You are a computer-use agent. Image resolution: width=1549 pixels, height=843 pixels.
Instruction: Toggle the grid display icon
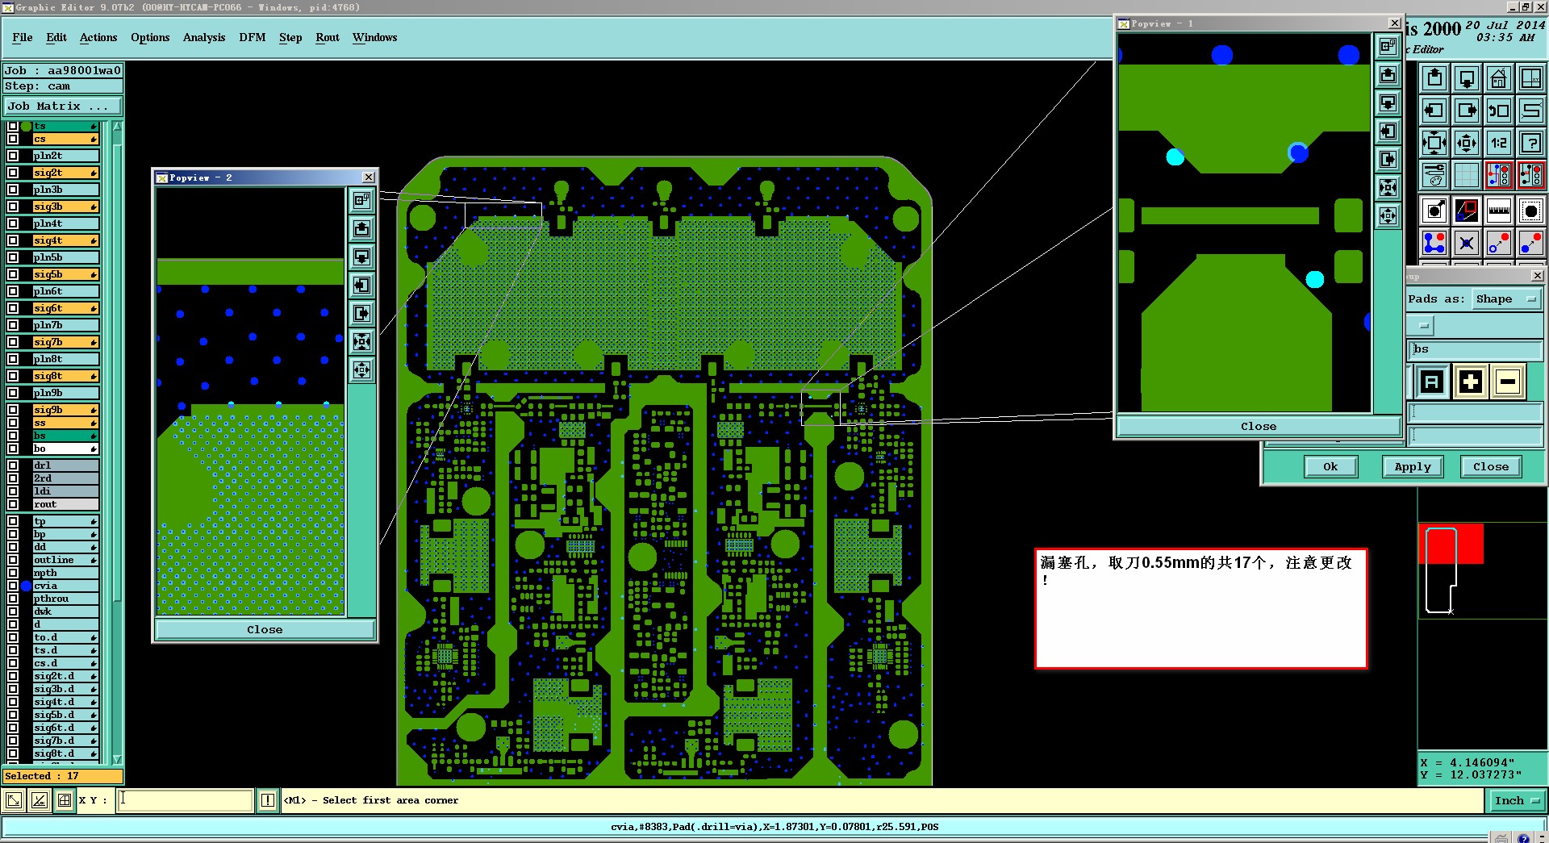coord(1466,175)
